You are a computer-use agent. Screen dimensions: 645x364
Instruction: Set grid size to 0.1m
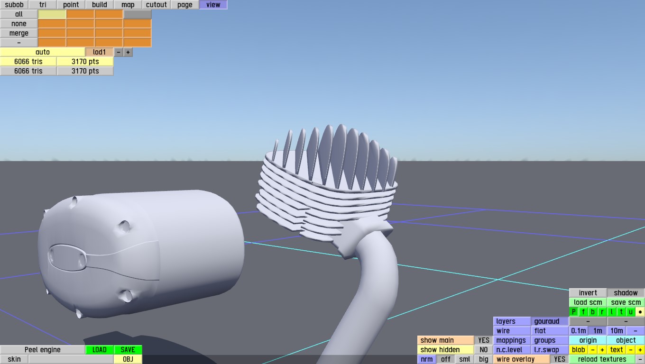pos(579,331)
